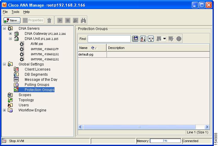Click the greyed question mark help icon
The image size is (218, 146).
point(179,39)
